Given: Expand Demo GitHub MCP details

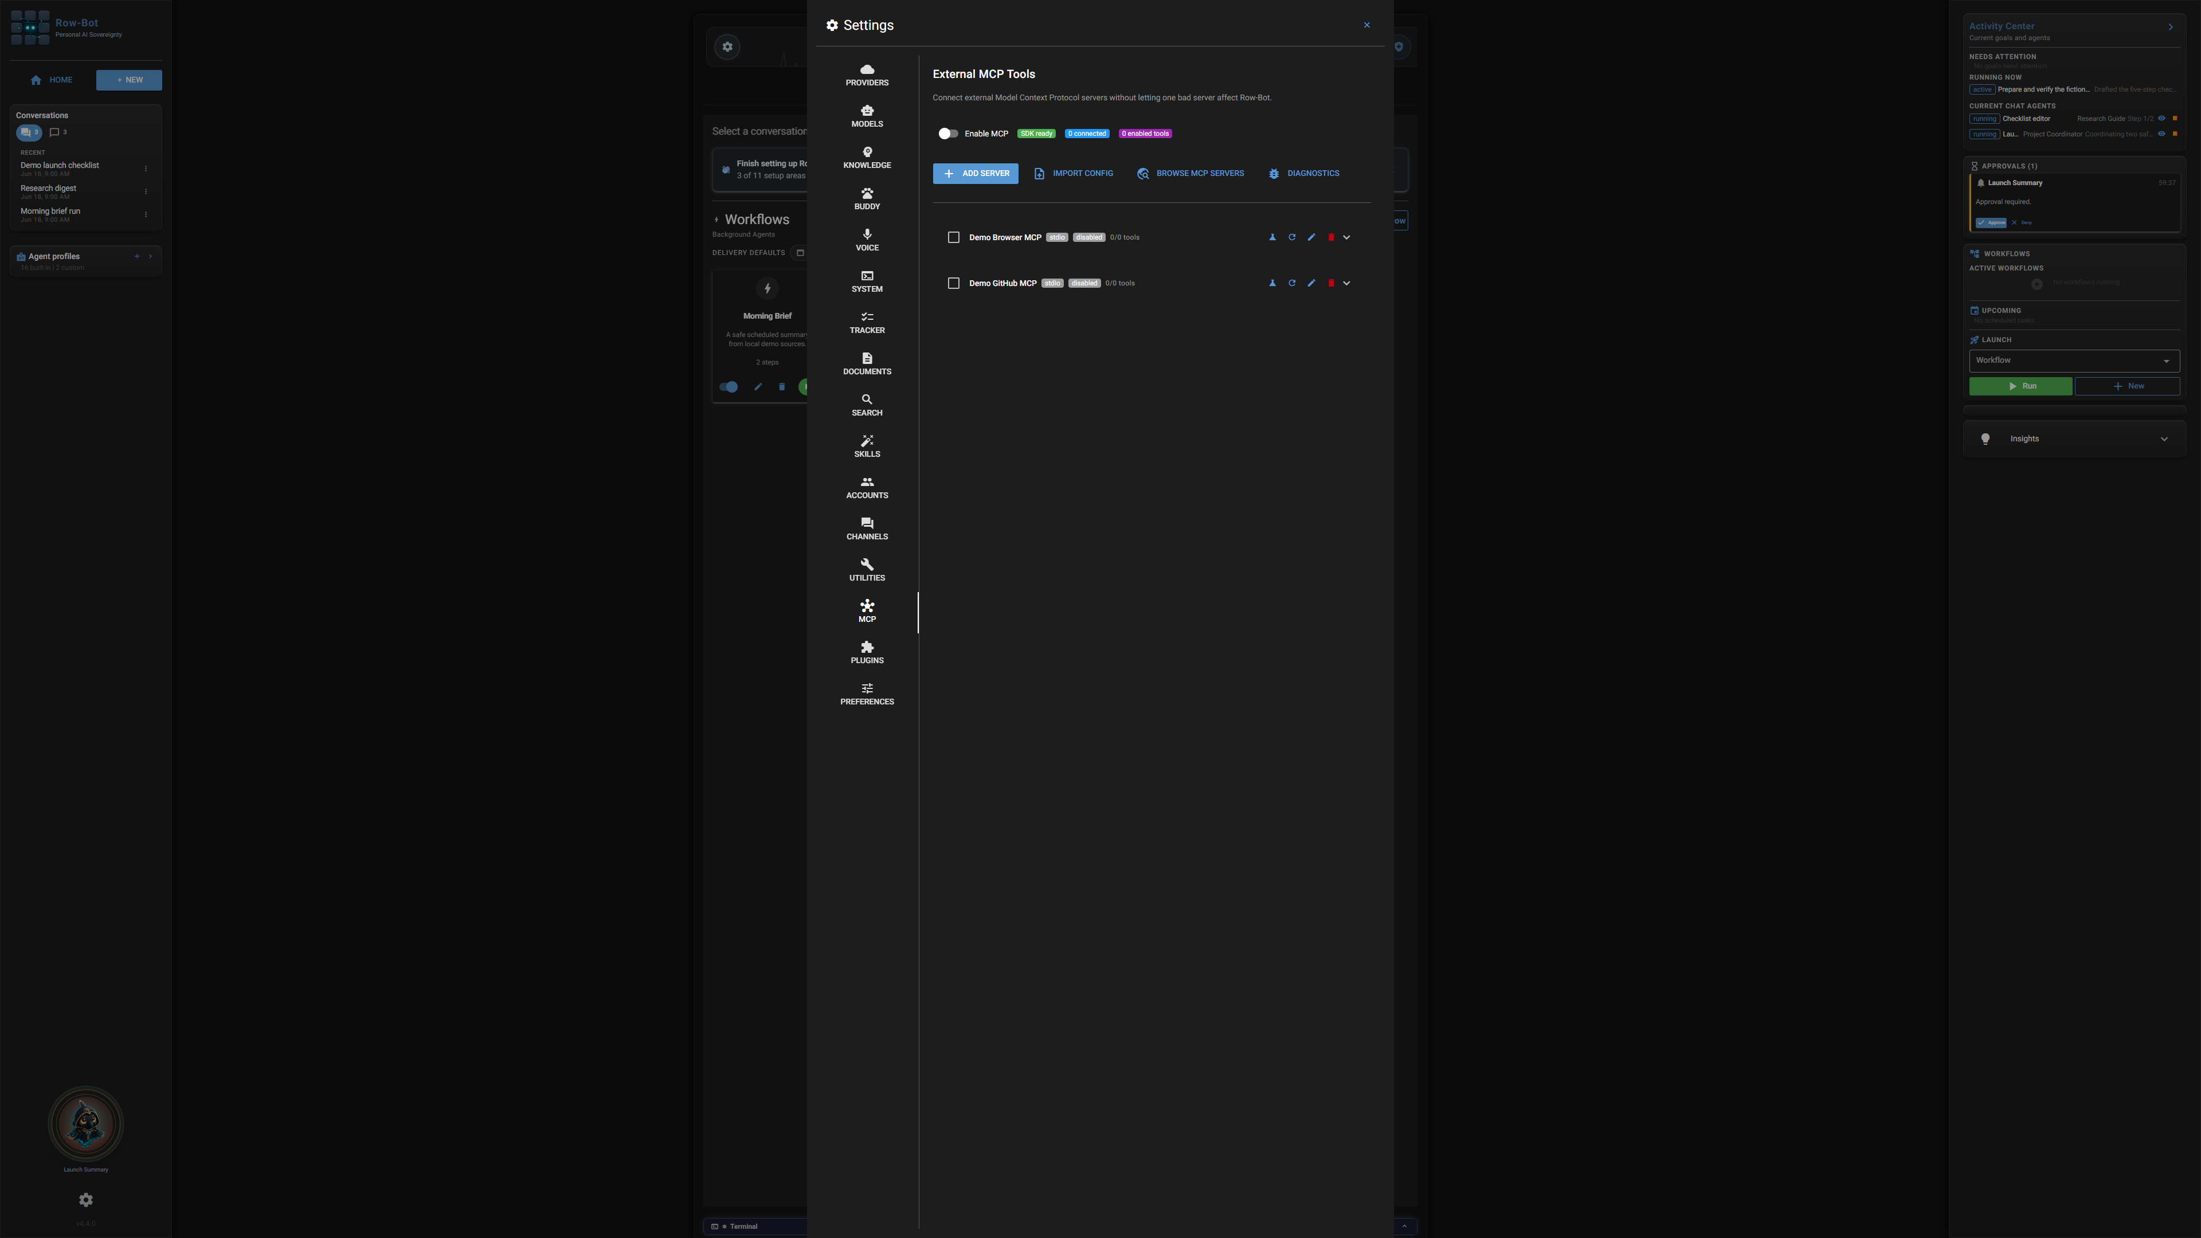Looking at the screenshot, I should click(1346, 284).
